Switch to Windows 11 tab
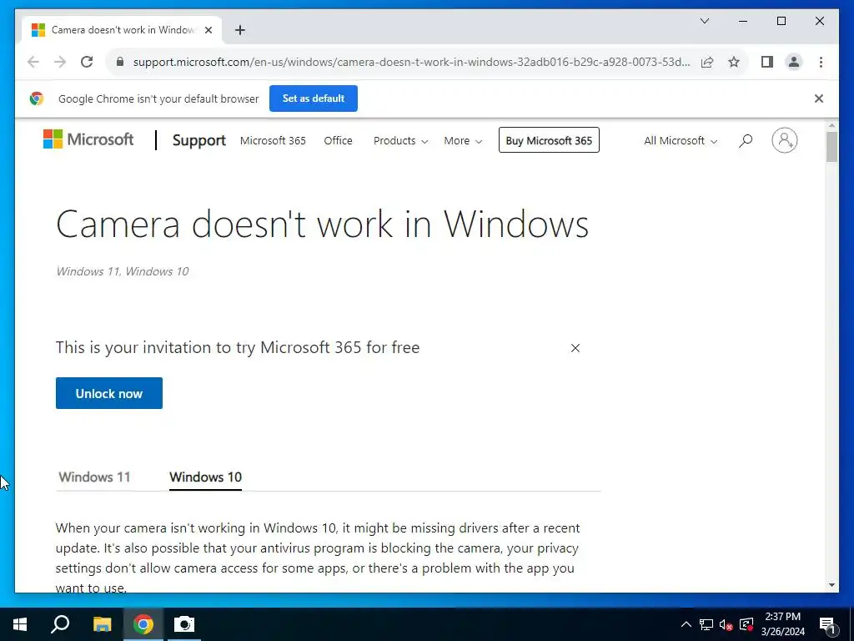Viewport: 854px width, 641px height. [95, 477]
